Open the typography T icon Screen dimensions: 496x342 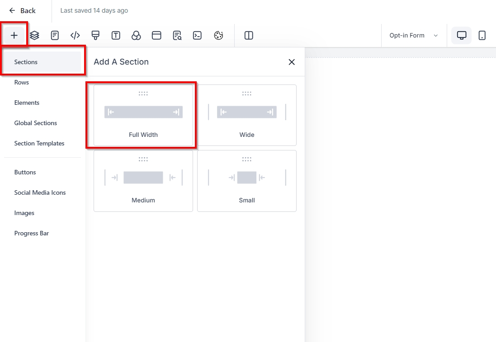click(x=116, y=35)
